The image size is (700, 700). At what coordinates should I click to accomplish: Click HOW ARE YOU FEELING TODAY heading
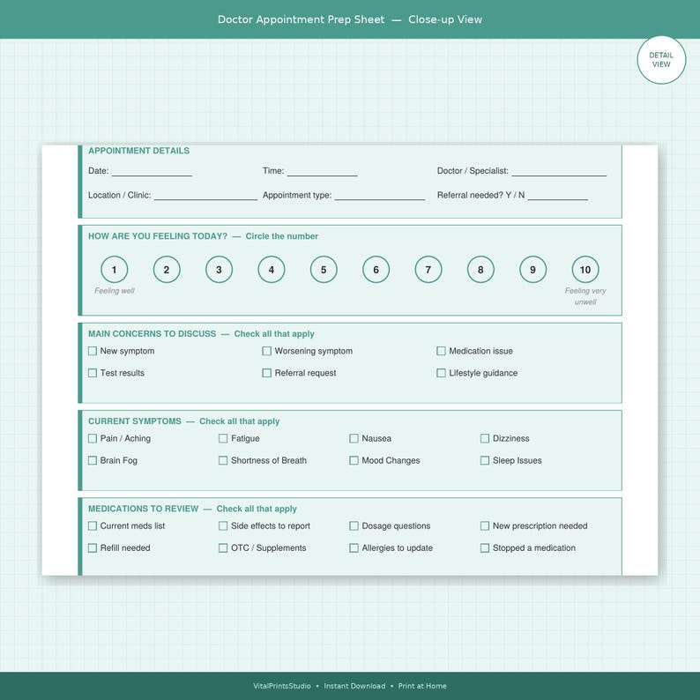click(158, 236)
